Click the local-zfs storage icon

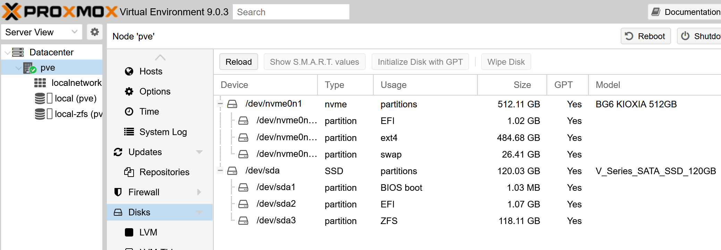(x=40, y=114)
